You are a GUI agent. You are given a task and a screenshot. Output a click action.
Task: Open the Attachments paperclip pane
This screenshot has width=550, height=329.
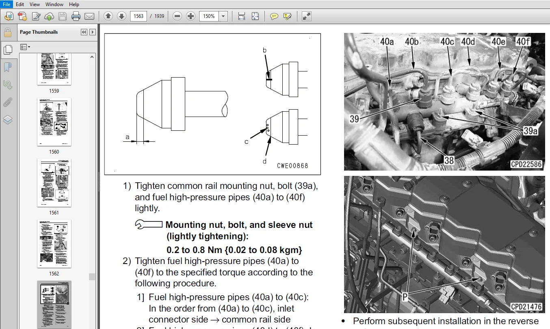(x=8, y=102)
